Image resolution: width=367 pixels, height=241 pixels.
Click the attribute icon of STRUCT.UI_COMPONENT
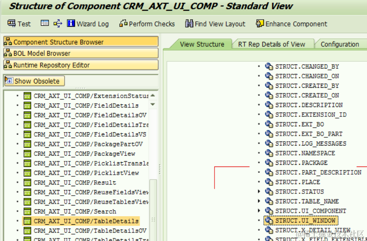pyautogui.click(x=269, y=211)
